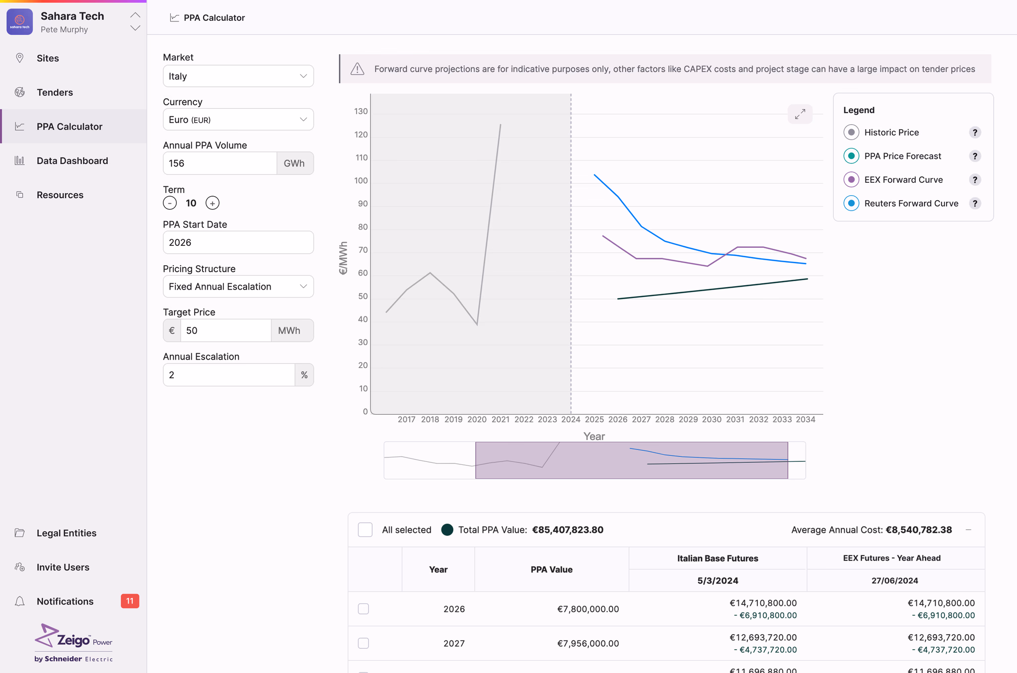The height and width of the screenshot is (673, 1017).
Task: Click the red 11 notifications badge
Action: pos(130,601)
